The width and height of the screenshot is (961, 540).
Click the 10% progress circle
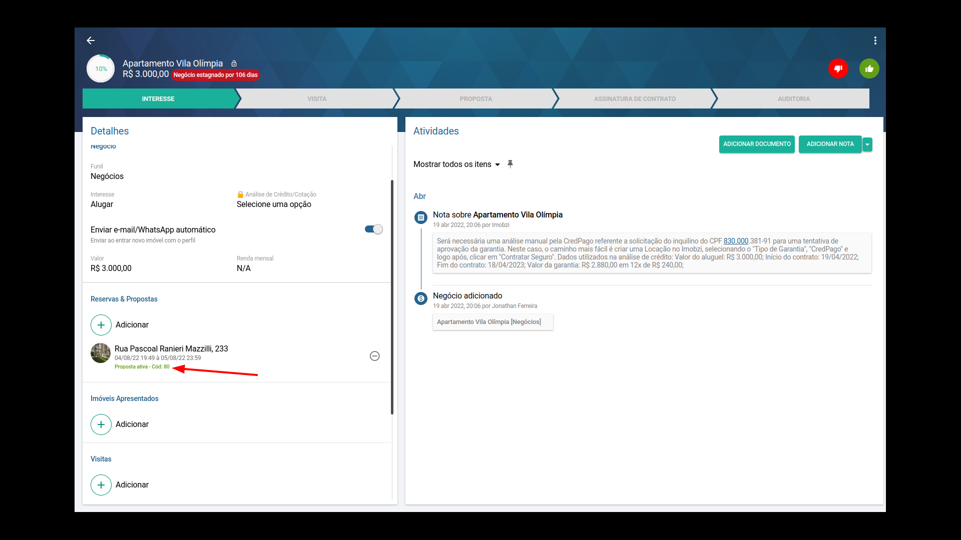point(101,68)
